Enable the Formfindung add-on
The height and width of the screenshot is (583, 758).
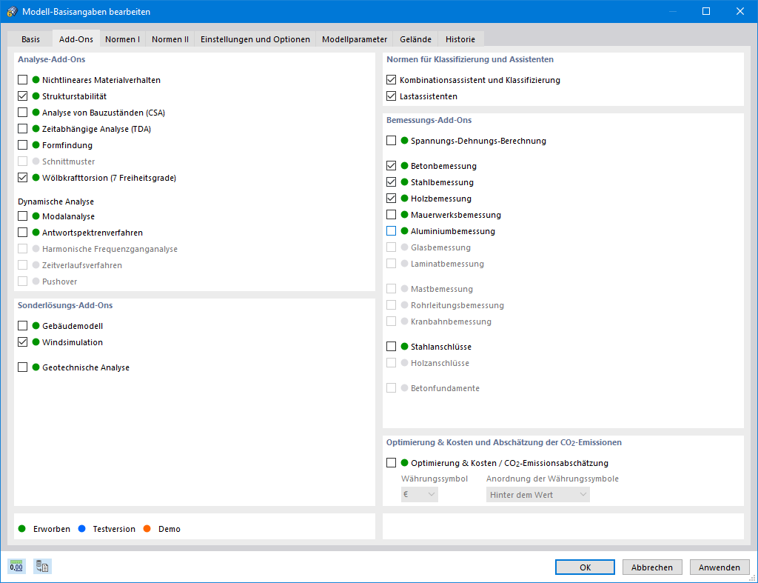[22, 144]
